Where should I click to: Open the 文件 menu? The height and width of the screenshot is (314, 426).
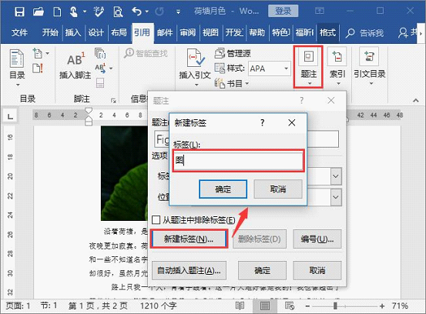19,33
